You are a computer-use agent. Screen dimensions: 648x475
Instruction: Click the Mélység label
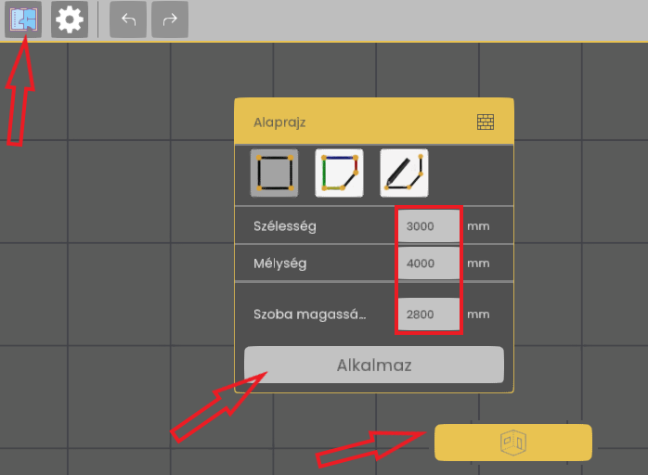[x=280, y=263]
